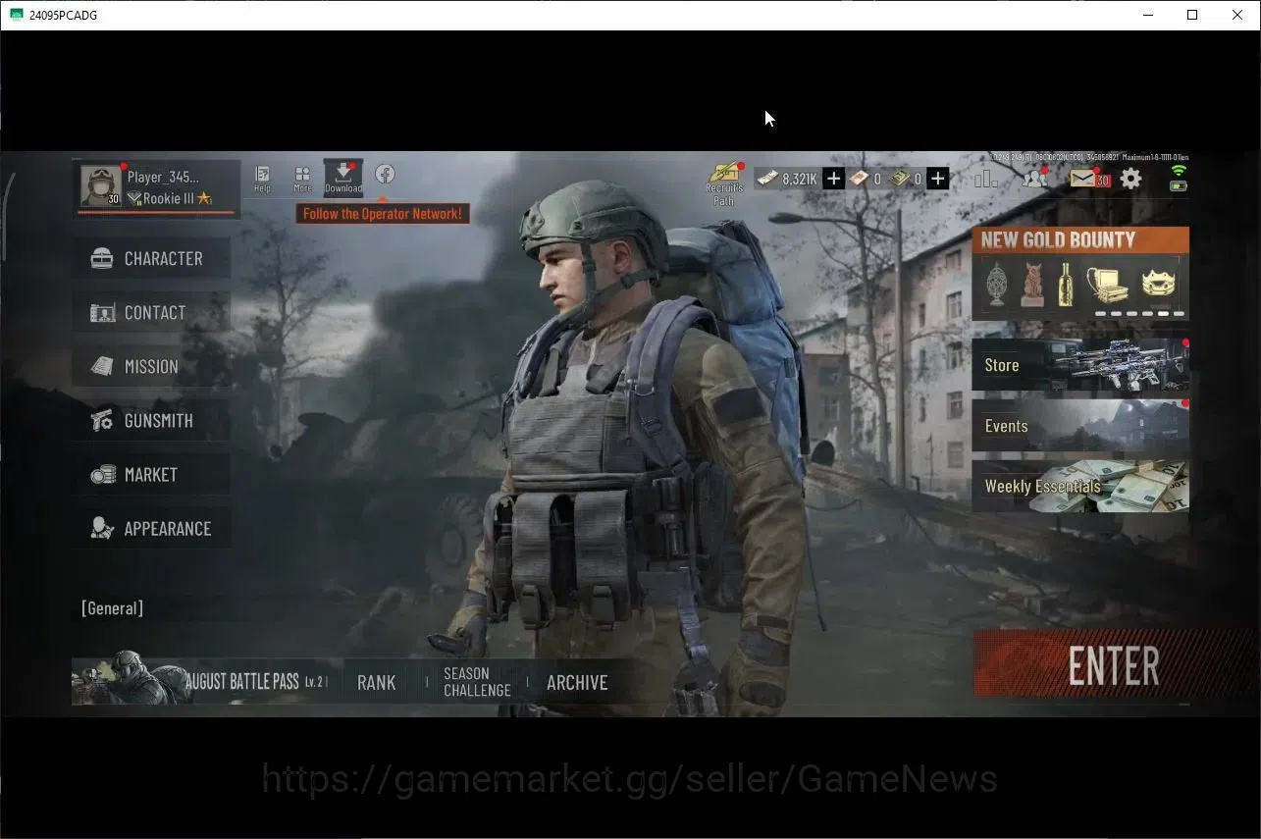The width and height of the screenshot is (1261, 839).
Task: Open the General chat channel
Action: (112, 608)
